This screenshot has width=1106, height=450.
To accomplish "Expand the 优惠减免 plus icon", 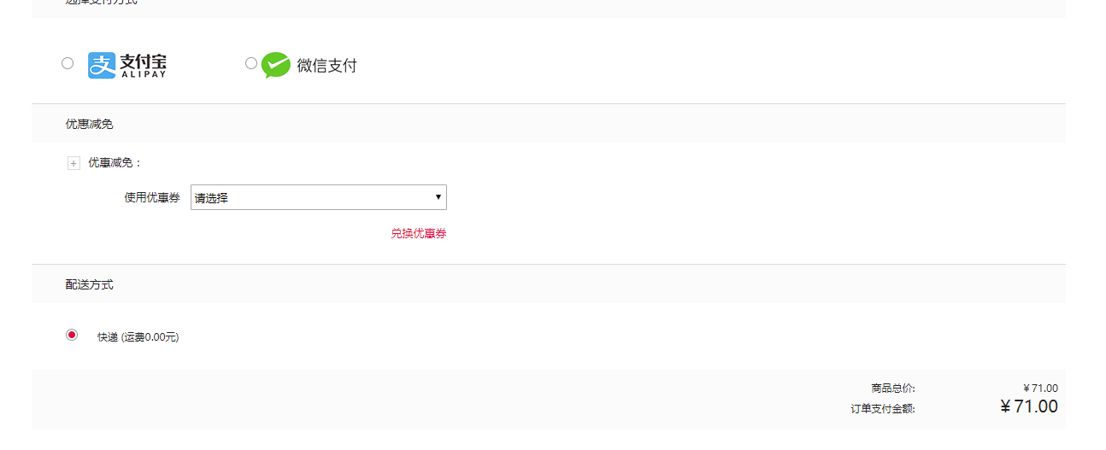I will pos(74,163).
